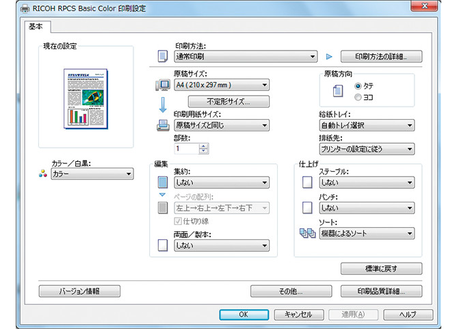The image size is (457, 329).
Task: Open the 印刷用紙サイズ dropdown
Action: click(222, 125)
